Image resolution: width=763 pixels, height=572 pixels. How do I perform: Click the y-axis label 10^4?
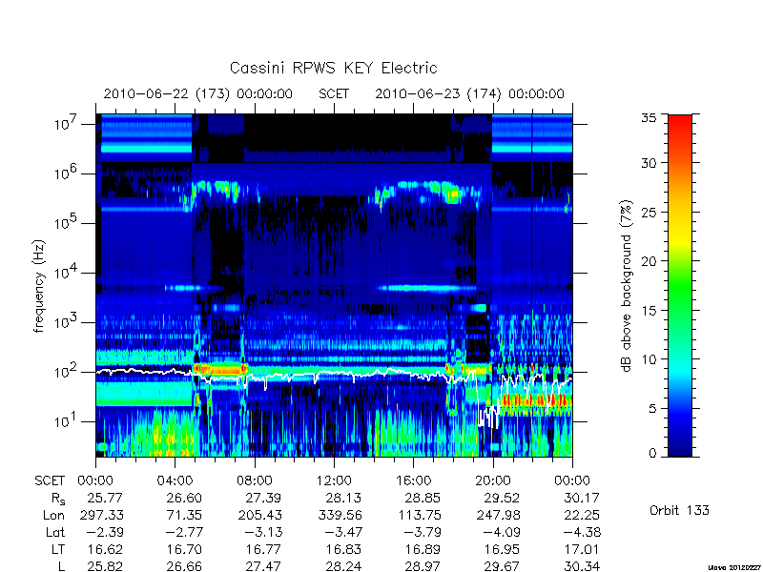pyautogui.click(x=67, y=273)
